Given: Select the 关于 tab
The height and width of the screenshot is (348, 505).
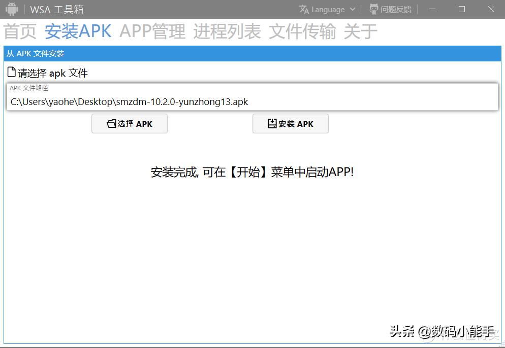Looking at the screenshot, I should click(359, 31).
